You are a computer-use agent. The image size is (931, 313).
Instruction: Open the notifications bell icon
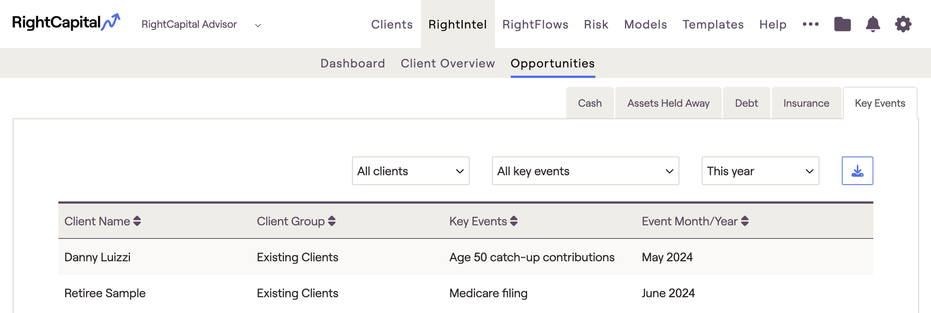coord(873,24)
